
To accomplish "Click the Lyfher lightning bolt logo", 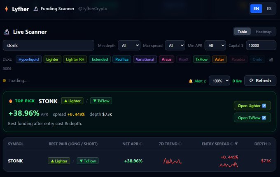I will click(x=7, y=9).
